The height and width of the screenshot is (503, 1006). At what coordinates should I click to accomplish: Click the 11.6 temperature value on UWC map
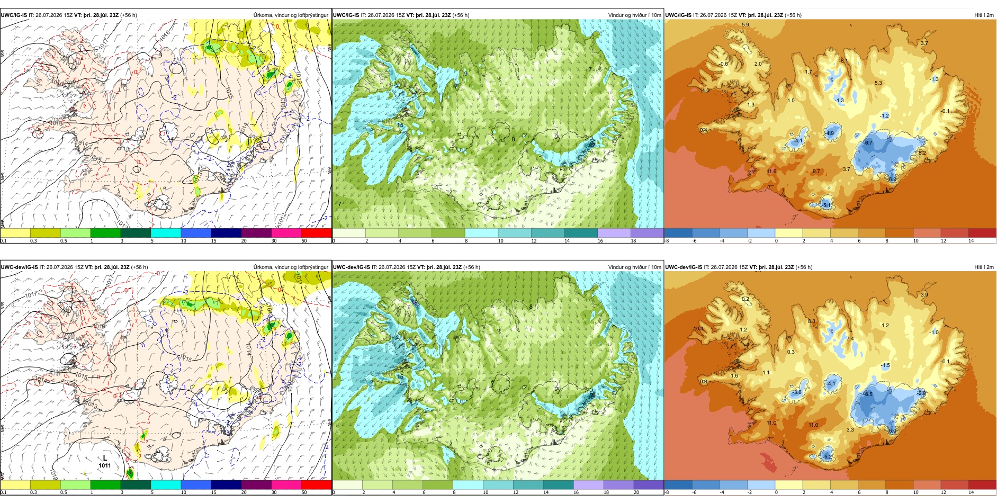pyautogui.click(x=772, y=172)
